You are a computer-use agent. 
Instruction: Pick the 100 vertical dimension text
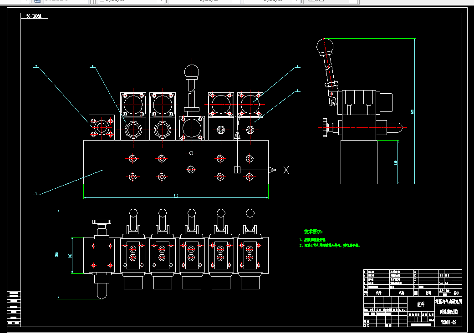click(70, 255)
